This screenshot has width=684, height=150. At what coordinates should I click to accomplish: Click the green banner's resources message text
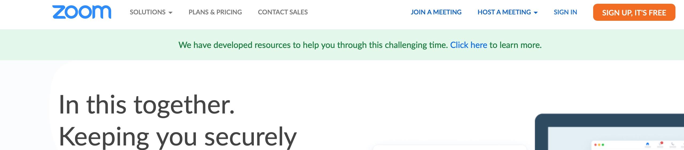(x=313, y=45)
